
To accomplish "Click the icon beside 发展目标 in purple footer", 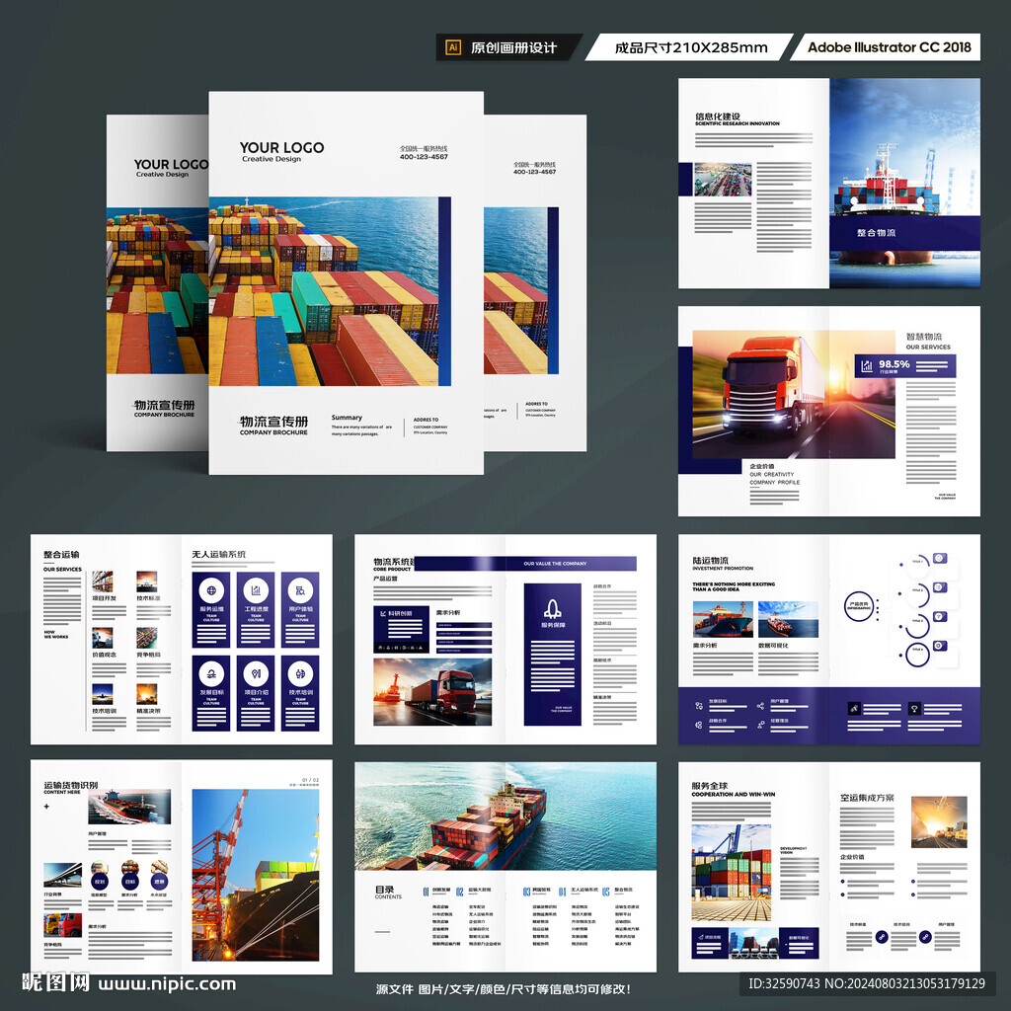I will [x=698, y=706].
